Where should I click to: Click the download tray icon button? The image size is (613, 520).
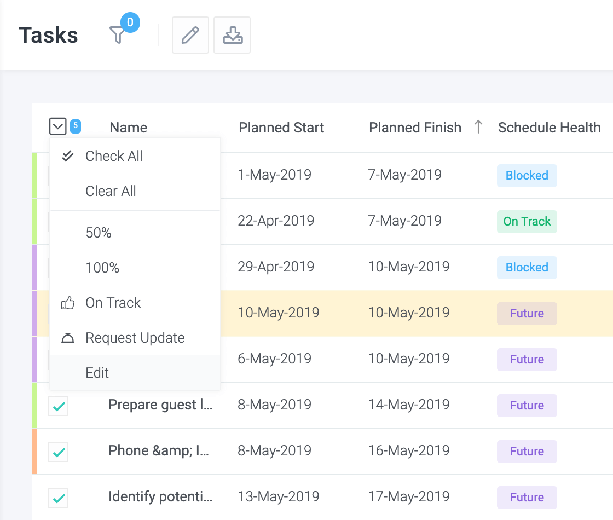232,35
